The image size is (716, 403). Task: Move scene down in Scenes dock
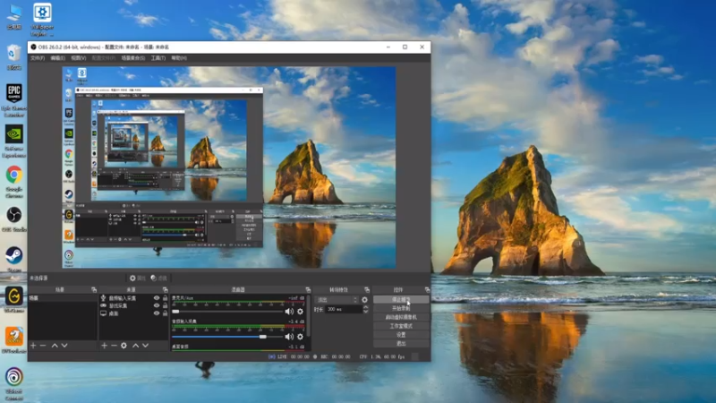[64, 346]
